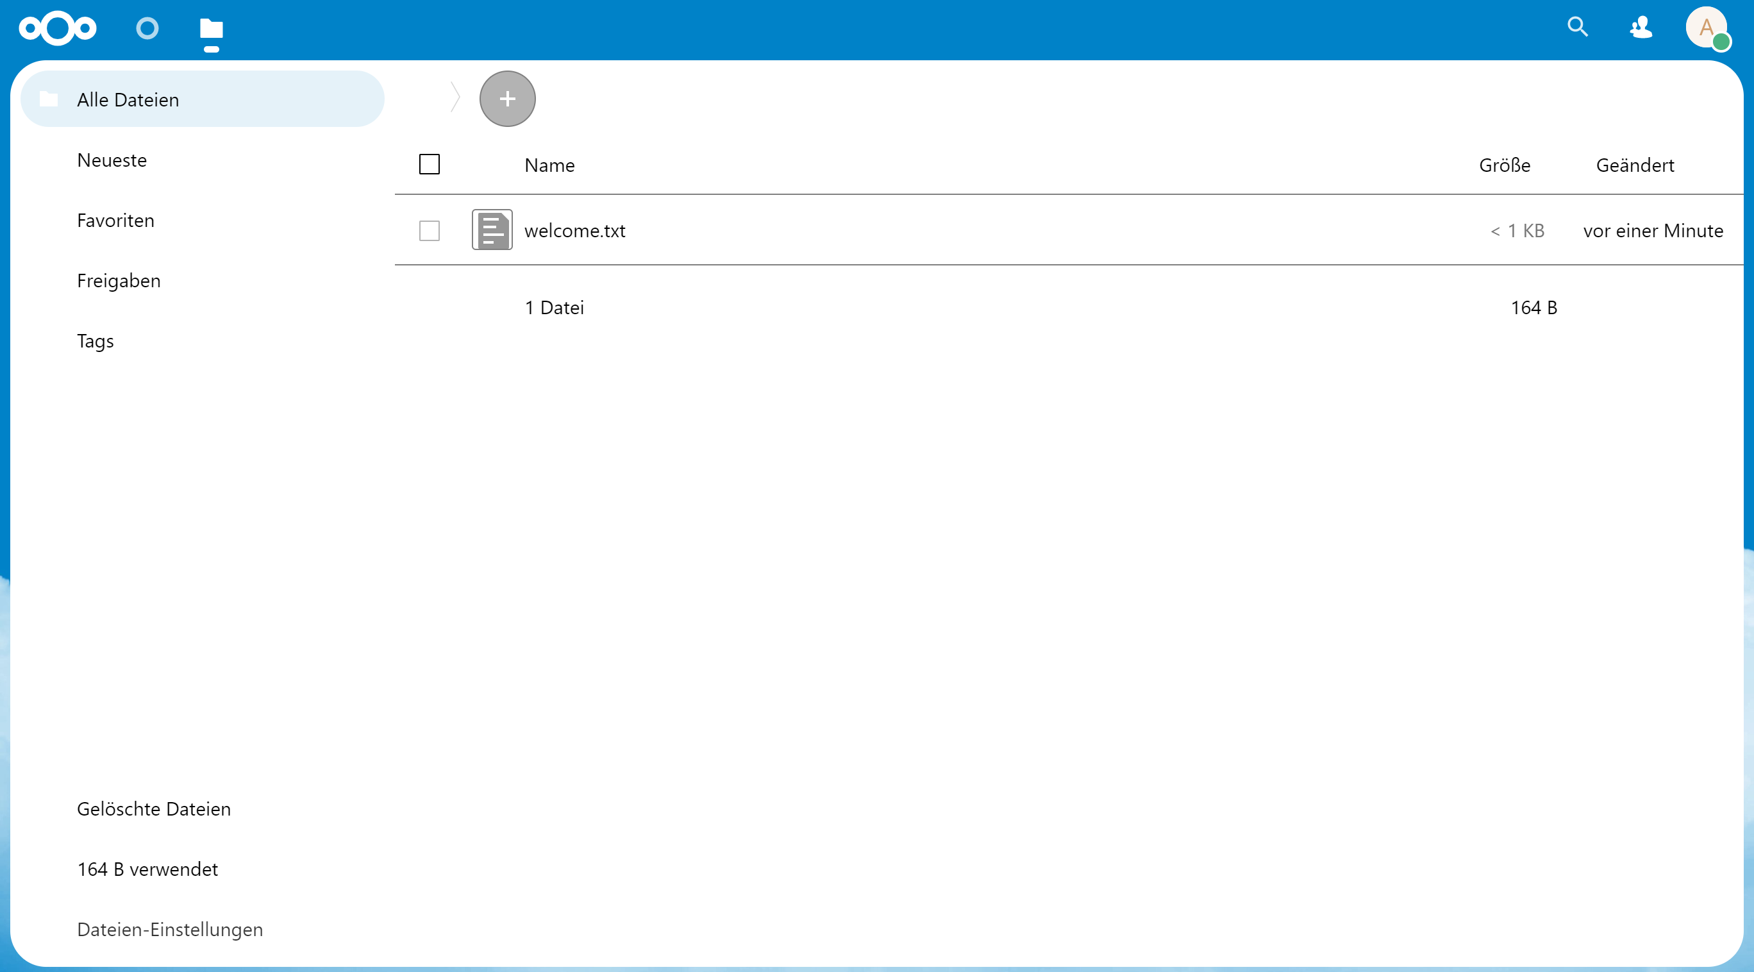Open Favoriten in the sidebar
This screenshot has height=972, width=1754.
tap(116, 221)
